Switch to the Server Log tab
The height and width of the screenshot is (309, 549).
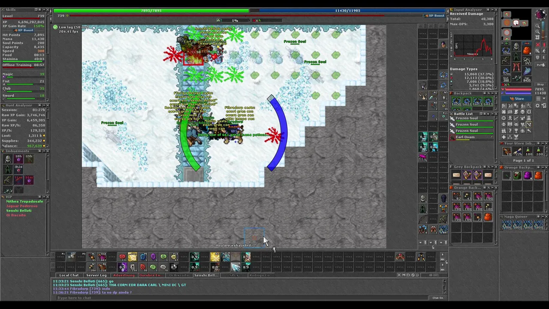pyautogui.click(x=96, y=275)
